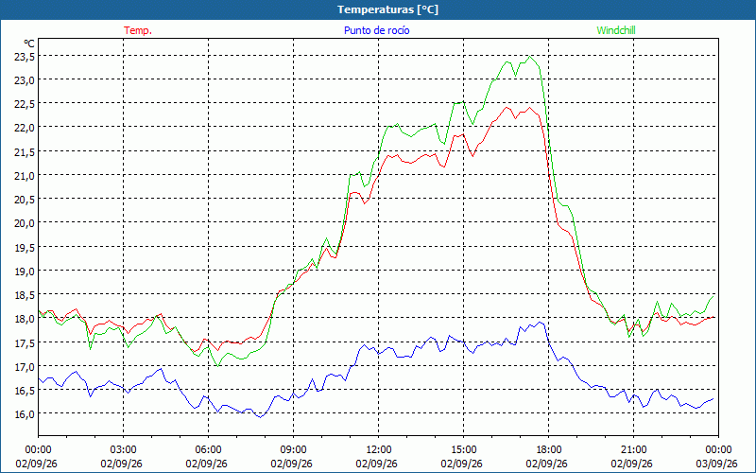Click the blue 'Punto de rocío' legend label
756x473 pixels.
pos(376,30)
